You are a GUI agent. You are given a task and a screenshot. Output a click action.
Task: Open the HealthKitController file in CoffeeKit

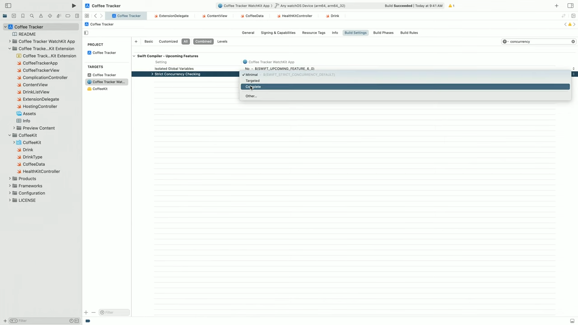tap(41, 172)
